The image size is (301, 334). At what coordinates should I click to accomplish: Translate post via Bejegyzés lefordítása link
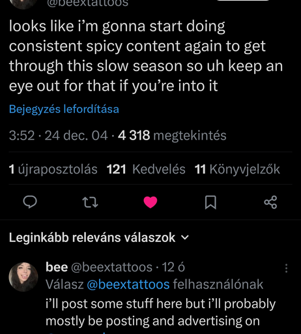(x=64, y=109)
